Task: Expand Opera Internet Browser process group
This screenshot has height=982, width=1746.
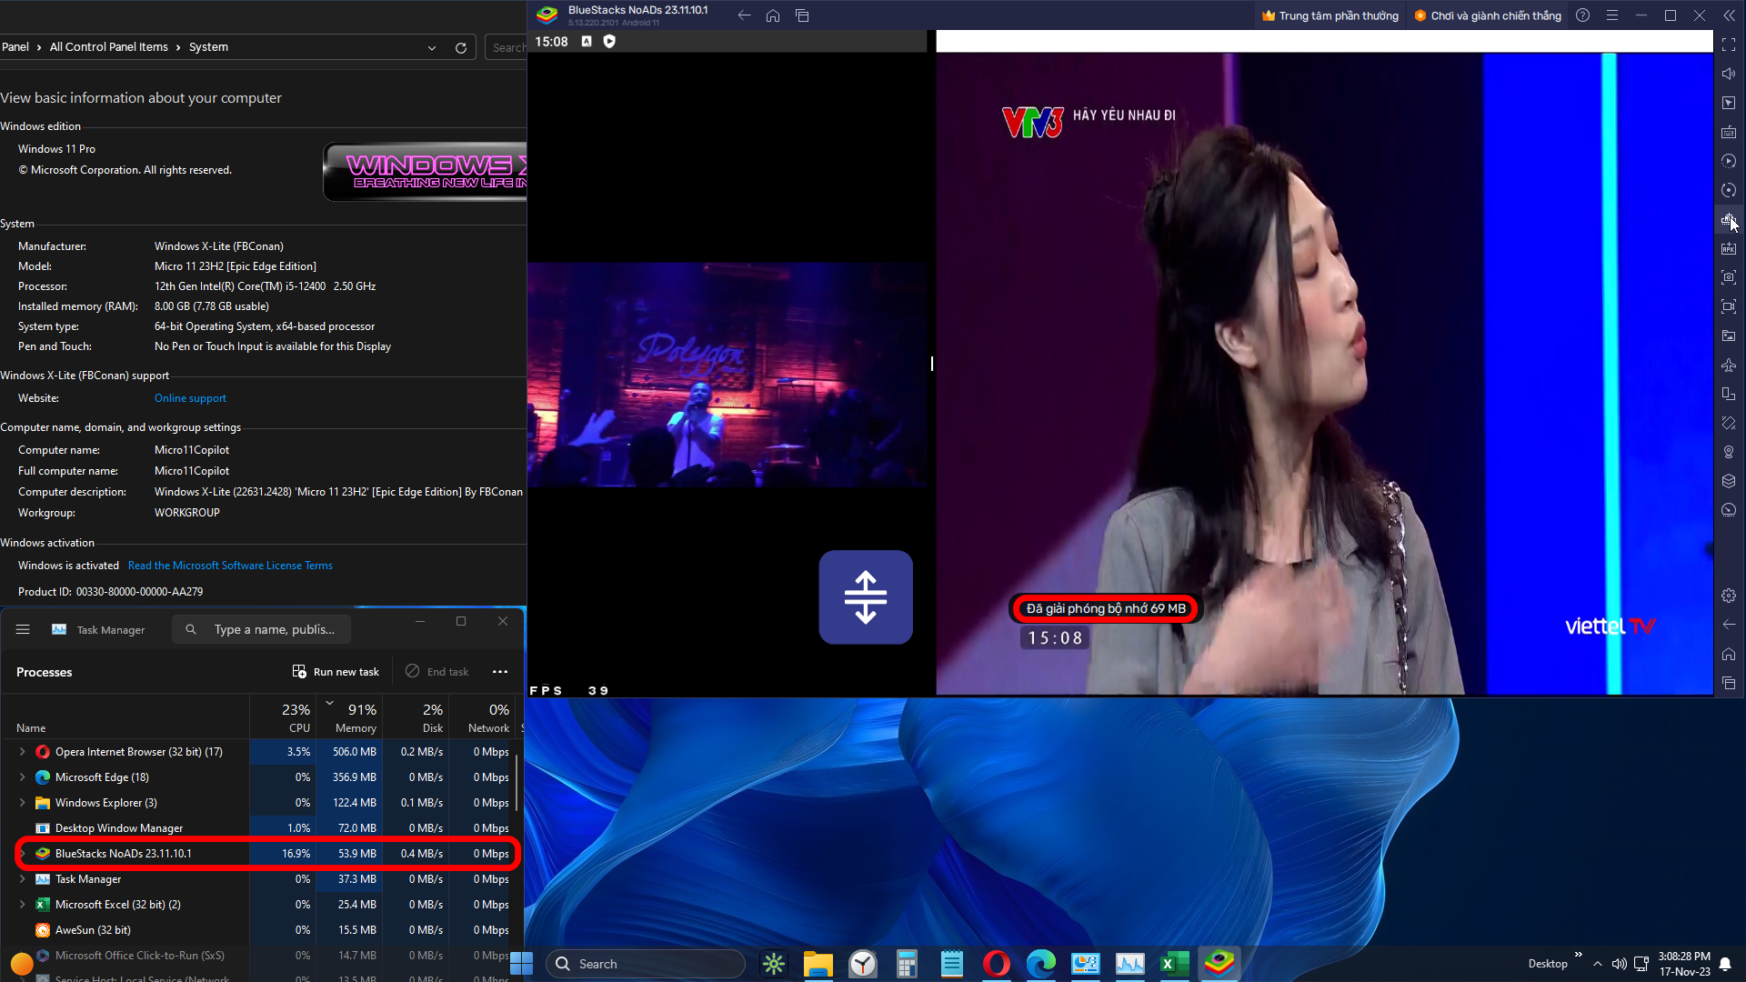Action: (22, 752)
